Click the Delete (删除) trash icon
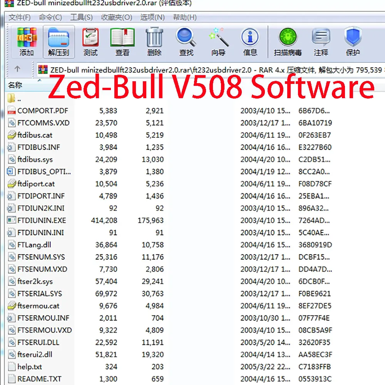The height and width of the screenshot is (385, 385). coord(154,37)
